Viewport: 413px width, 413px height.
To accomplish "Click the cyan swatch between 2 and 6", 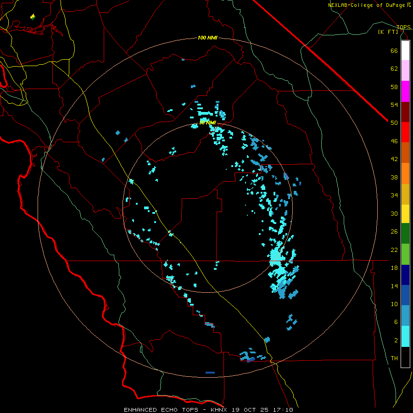I will tap(405, 336).
